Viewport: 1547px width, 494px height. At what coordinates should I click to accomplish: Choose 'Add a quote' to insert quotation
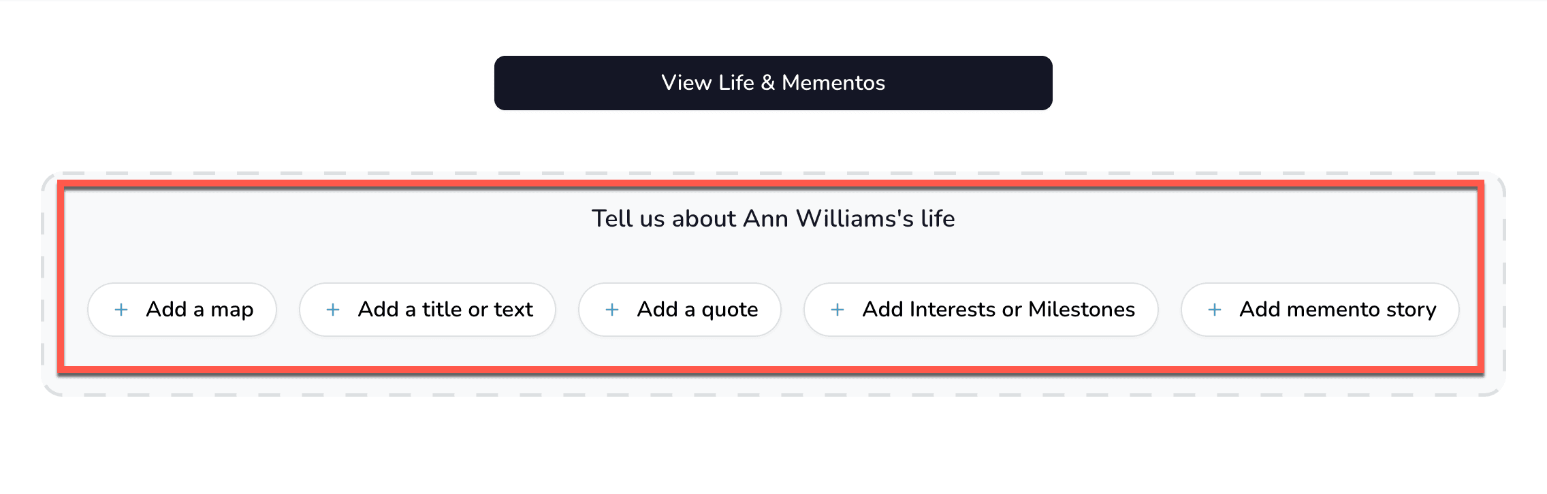(680, 310)
